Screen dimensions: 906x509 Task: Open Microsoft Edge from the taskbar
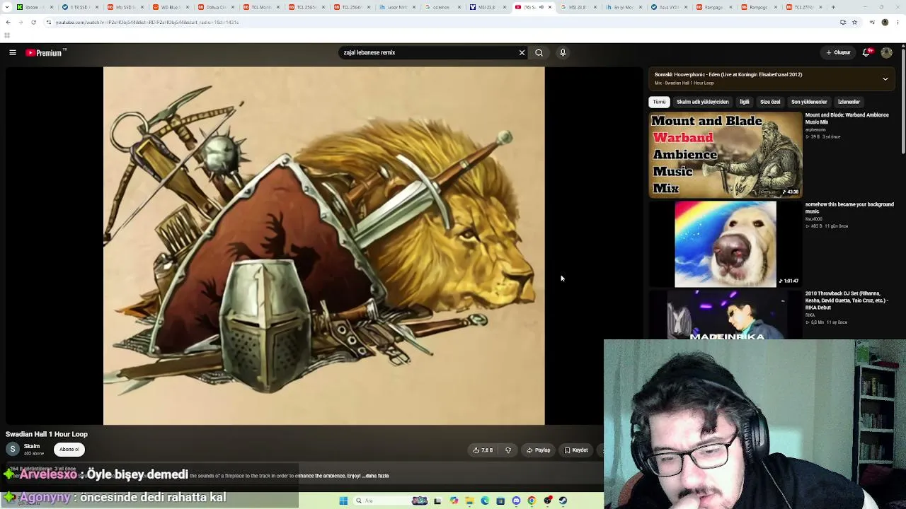(485, 501)
